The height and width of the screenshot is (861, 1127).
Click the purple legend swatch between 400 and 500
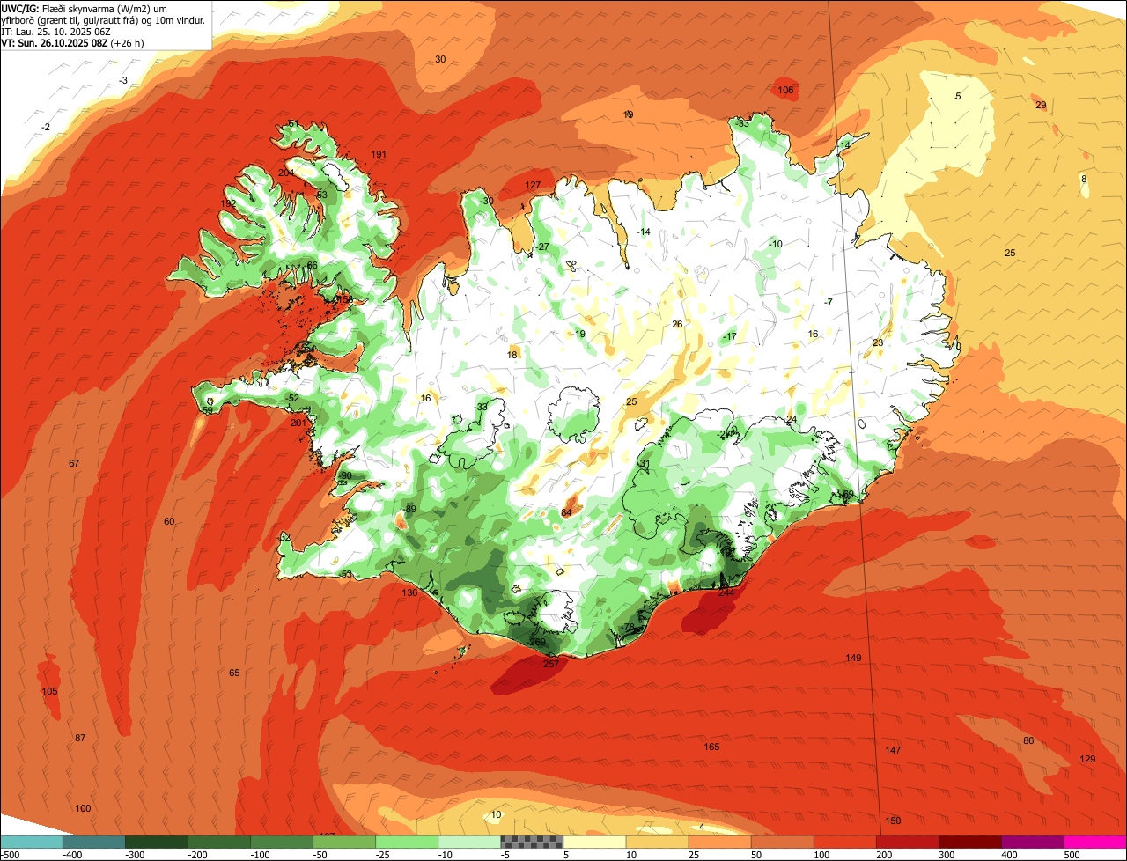tap(1033, 843)
